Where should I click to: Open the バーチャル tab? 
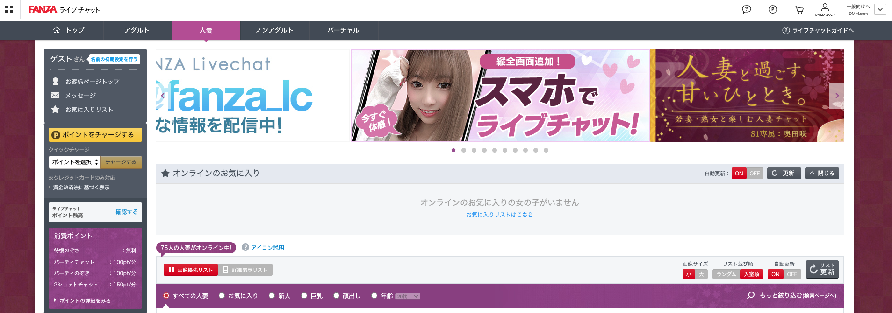343,30
